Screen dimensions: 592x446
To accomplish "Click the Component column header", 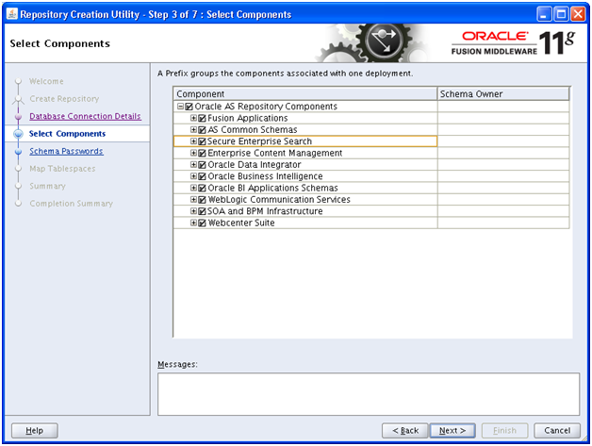I will click(x=305, y=94).
